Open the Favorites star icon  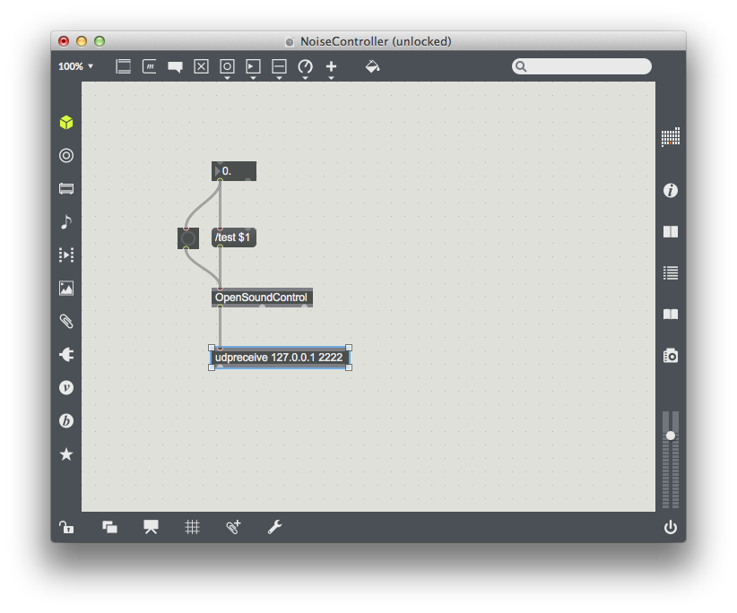click(66, 454)
